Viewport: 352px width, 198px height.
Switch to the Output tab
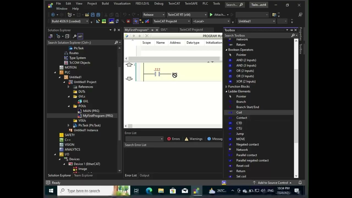144,175
